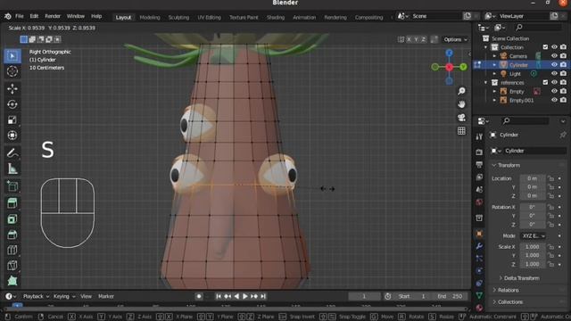Select the Select Box tool

point(12,56)
